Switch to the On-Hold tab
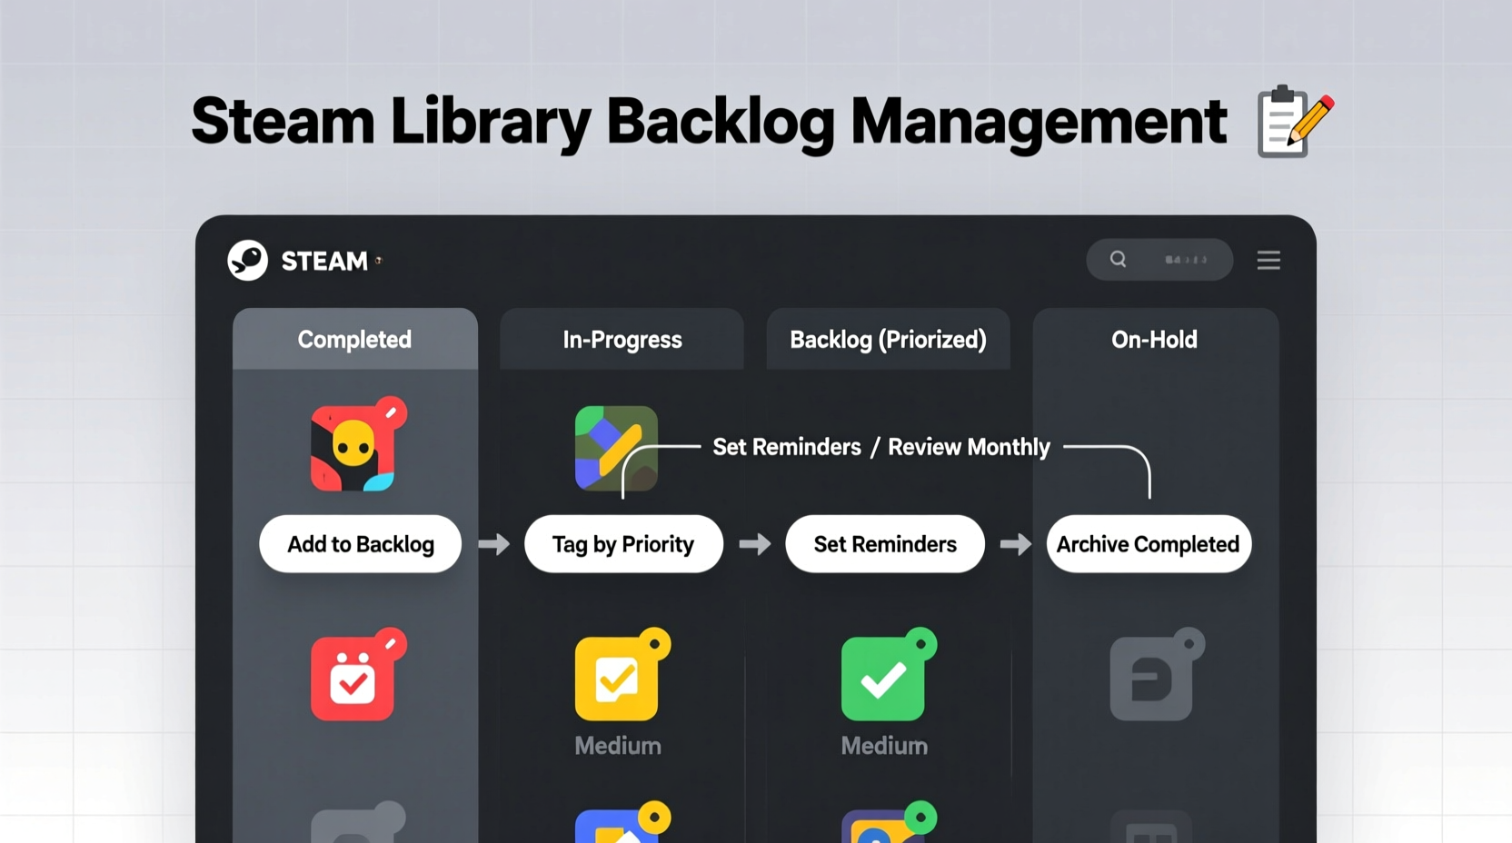 click(x=1154, y=340)
